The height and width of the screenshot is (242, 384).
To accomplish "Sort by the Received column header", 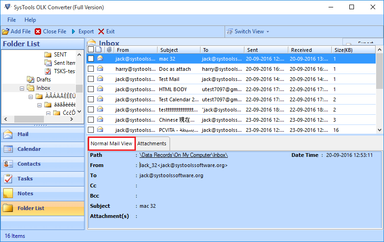I will click(310, 50).
